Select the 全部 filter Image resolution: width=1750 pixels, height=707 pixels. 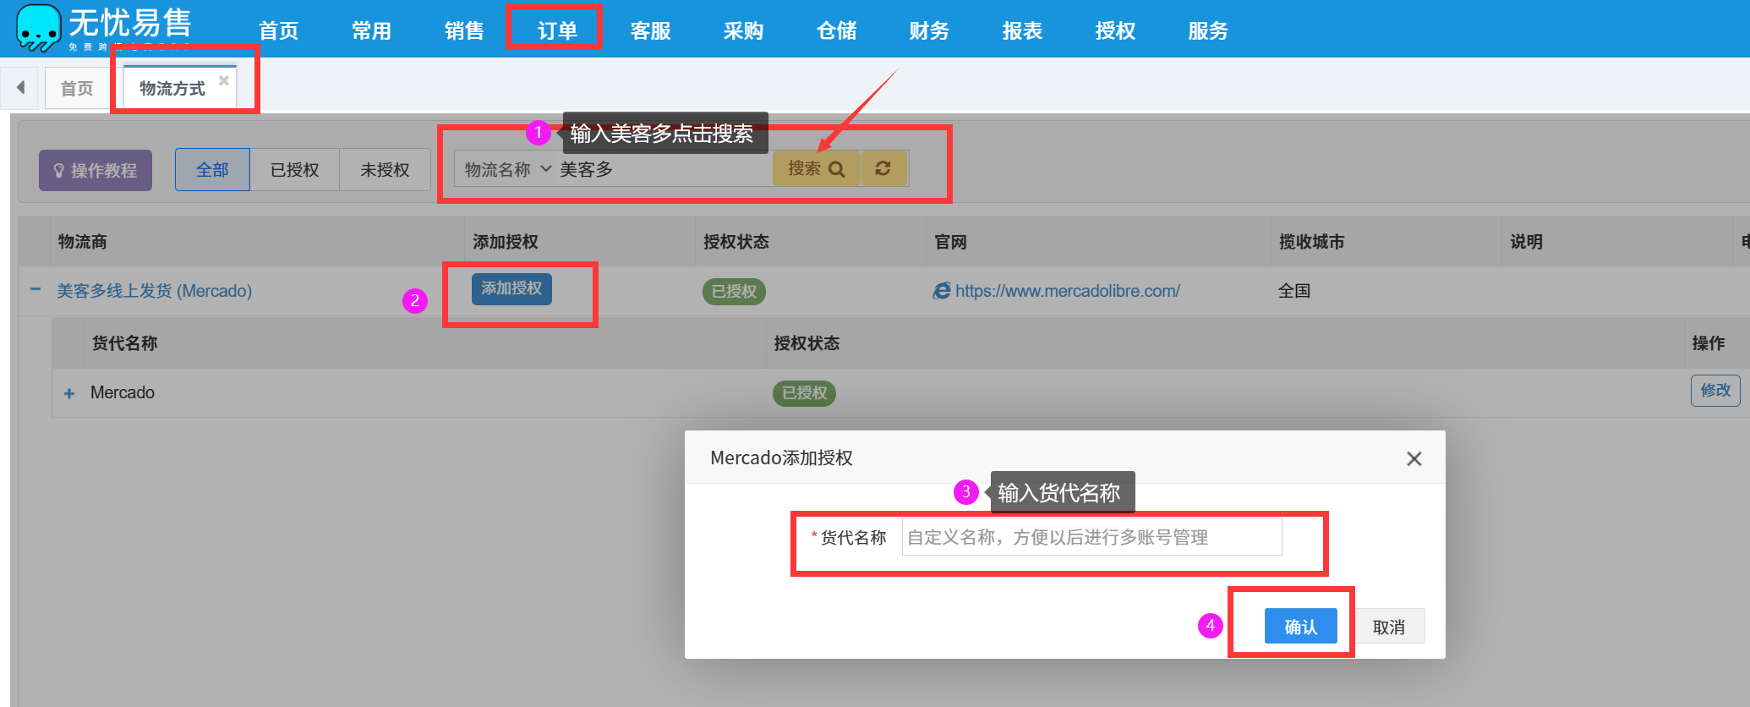(x=212, y=170)
